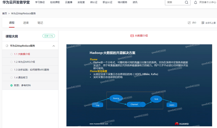
Task: Click 华为云MapReduce服务 breadcrumb
Action: coord(24,14)
